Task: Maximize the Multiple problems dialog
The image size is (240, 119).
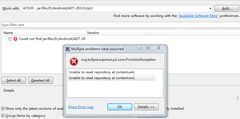Action: coord(148,48)
